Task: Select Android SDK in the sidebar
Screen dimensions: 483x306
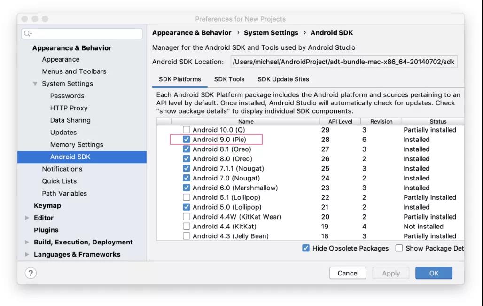Action: click(82, 157)
